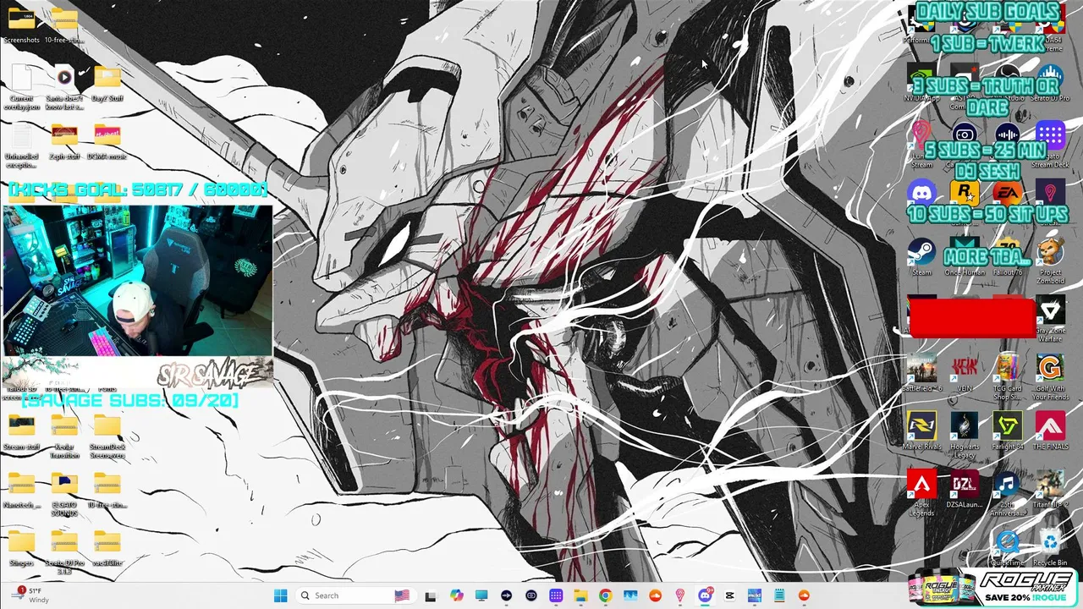The width and height of the screenshot is (1083, 609).
Task: Open Google Chrome from the taskbar
Action: (x=605, y=595)
